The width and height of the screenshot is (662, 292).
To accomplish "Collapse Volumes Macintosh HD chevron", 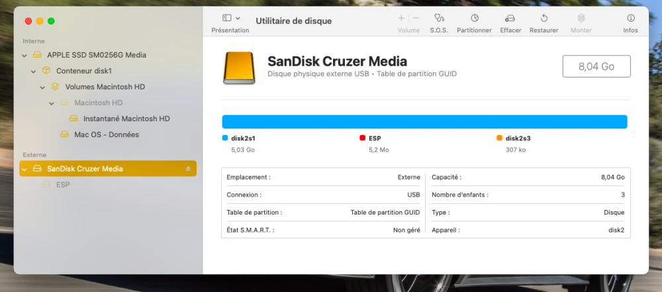I will tap(42, 87).
